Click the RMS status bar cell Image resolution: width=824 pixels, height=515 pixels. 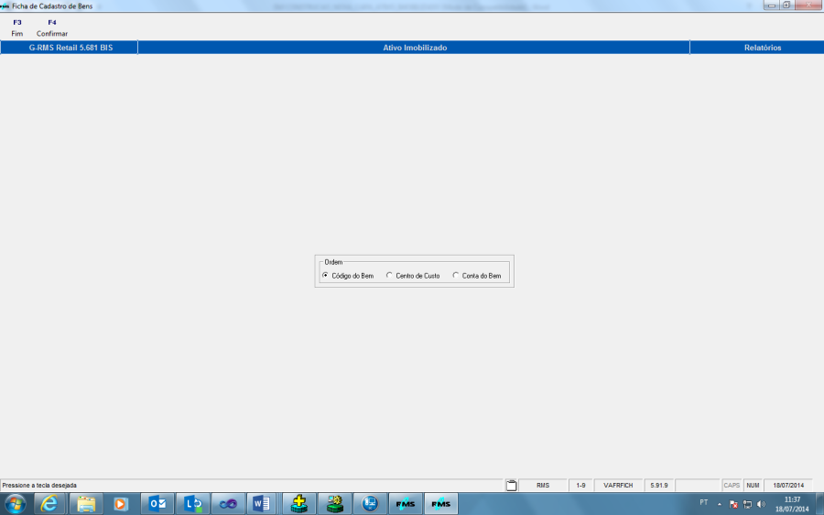pos(543,485)
